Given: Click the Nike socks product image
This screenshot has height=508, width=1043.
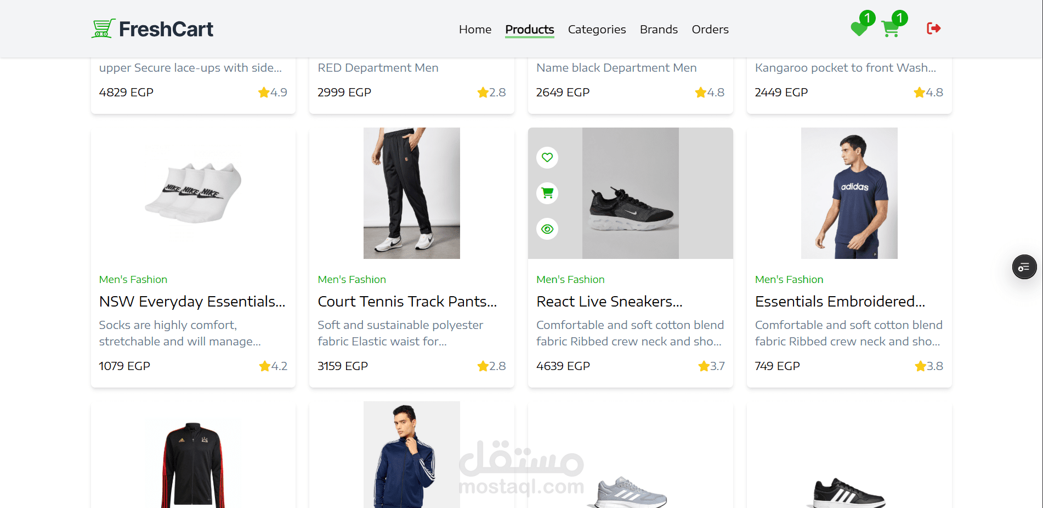Looking at the screenshot, I should (193, 193).
